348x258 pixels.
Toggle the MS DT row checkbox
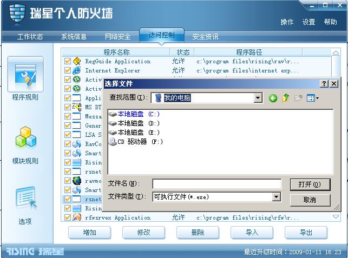68,107
